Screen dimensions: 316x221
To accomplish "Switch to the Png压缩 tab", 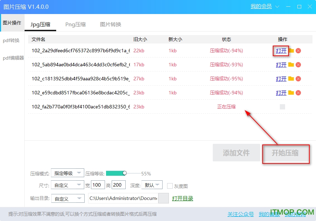I will tap(75, 25).
